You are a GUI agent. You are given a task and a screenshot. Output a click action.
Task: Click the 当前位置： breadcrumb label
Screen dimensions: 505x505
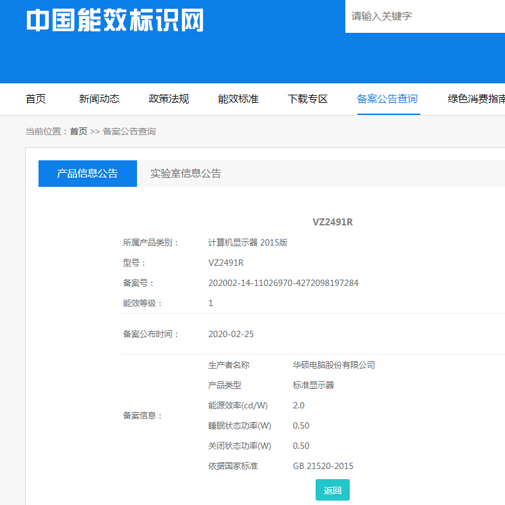[47, 131]
